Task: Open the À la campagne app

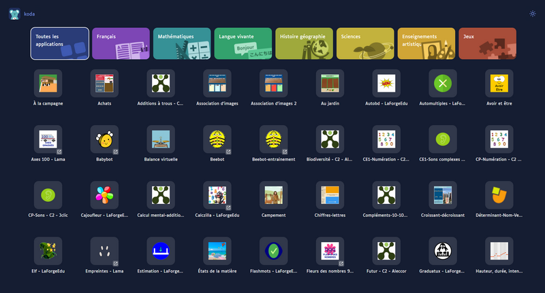Action: (48, 84)
